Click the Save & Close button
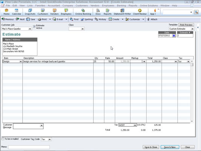This screenshot has width=201, height=151. [151, 147]
